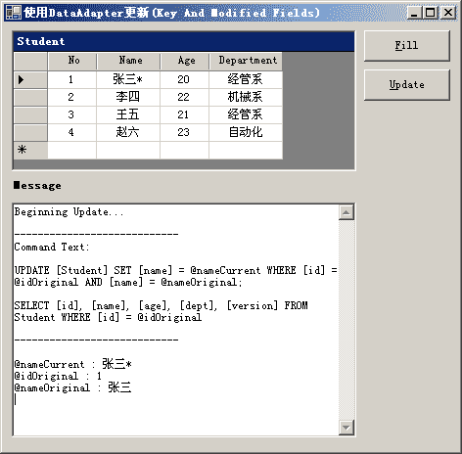Click empty Name cell in new row
This screenshot has width=462, height=454.
tap(128, 150)
